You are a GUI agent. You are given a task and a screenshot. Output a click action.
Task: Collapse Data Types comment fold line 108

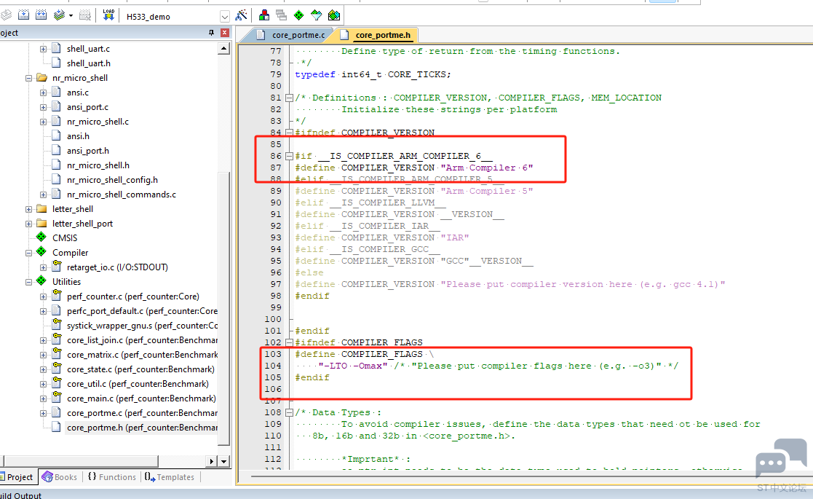click(290, 412)
